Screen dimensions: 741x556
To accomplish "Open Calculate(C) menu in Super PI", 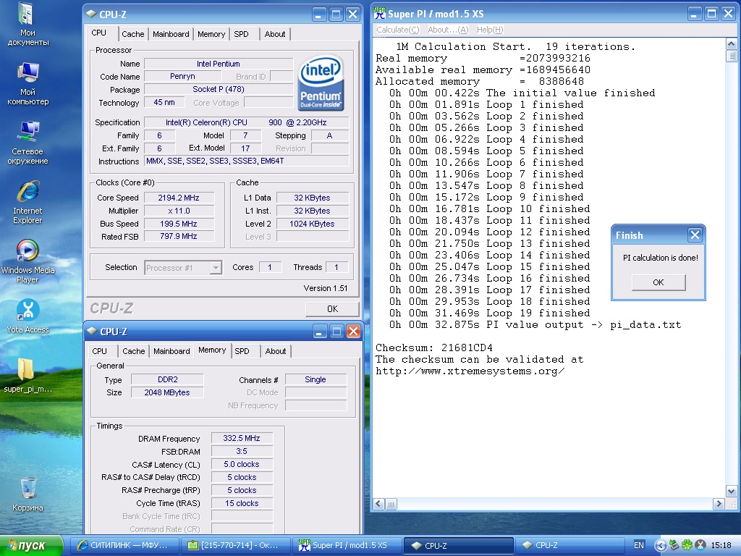I will 397,30.
